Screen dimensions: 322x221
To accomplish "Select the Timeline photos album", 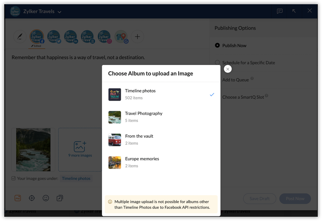I will point(161,94).
